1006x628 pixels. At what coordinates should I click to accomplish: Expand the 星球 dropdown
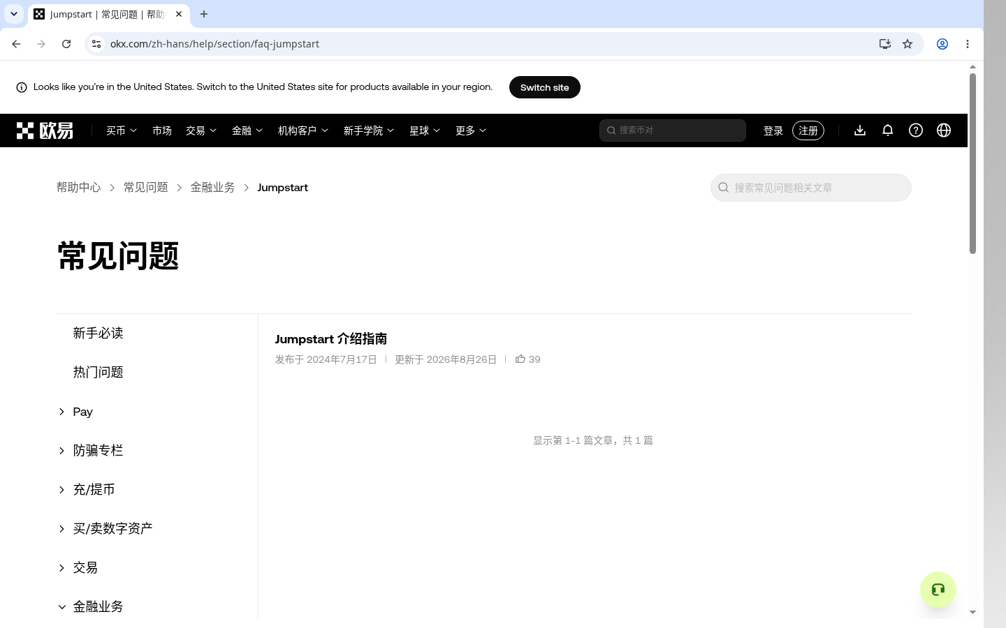[425, 130]
